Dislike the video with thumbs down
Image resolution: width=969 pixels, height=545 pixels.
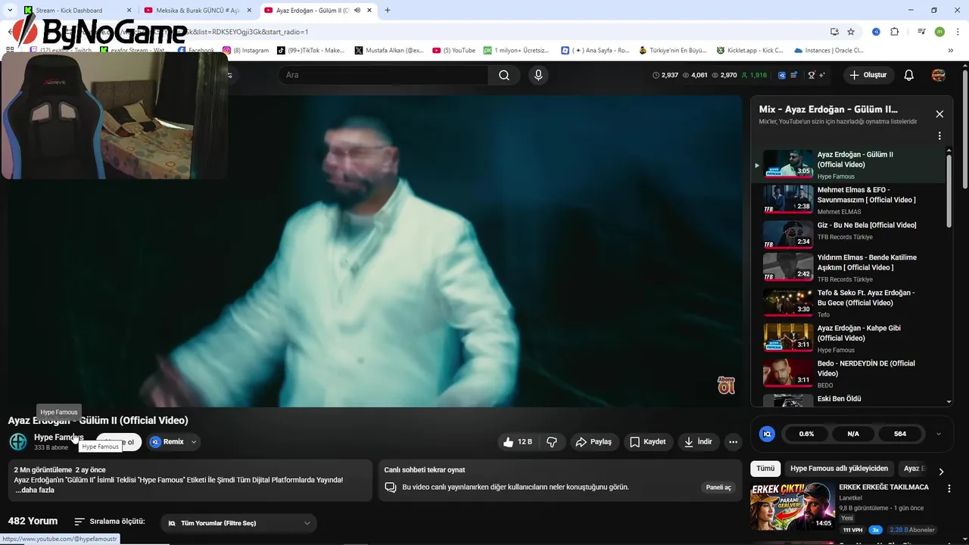click(553, 442)
